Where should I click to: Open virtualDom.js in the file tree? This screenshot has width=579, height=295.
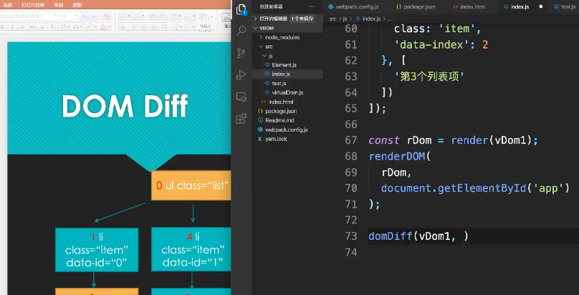[x=287, y=92]
